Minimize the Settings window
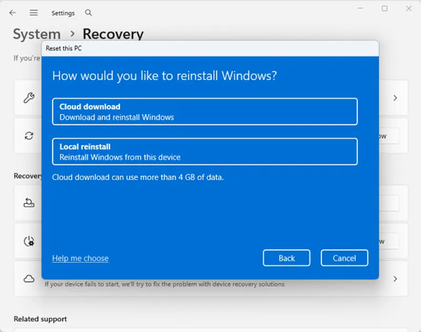Screen dimensions: 421x332 360,8
